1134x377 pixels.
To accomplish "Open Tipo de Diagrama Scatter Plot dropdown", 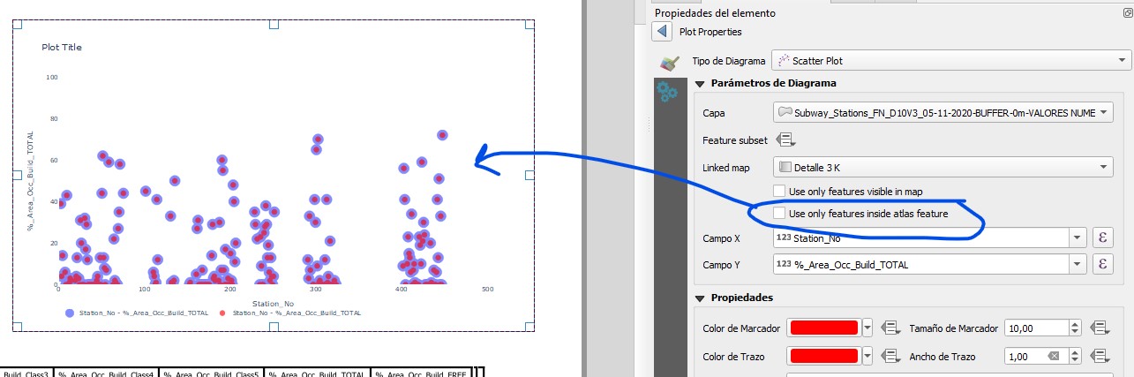I will click(x=951, y=61).
